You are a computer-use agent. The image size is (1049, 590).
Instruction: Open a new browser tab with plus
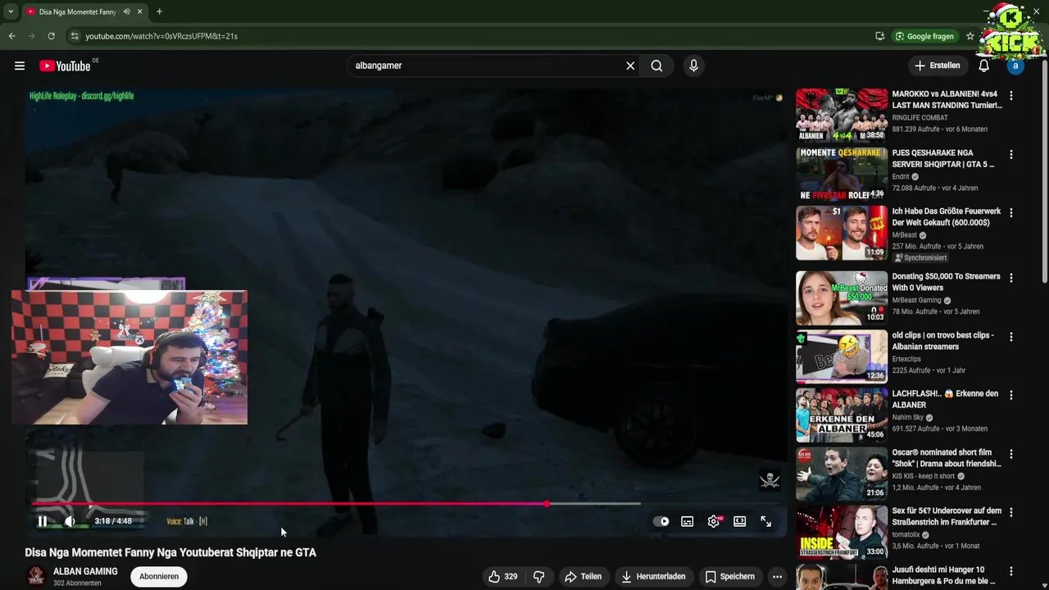[x=159, y=11]
